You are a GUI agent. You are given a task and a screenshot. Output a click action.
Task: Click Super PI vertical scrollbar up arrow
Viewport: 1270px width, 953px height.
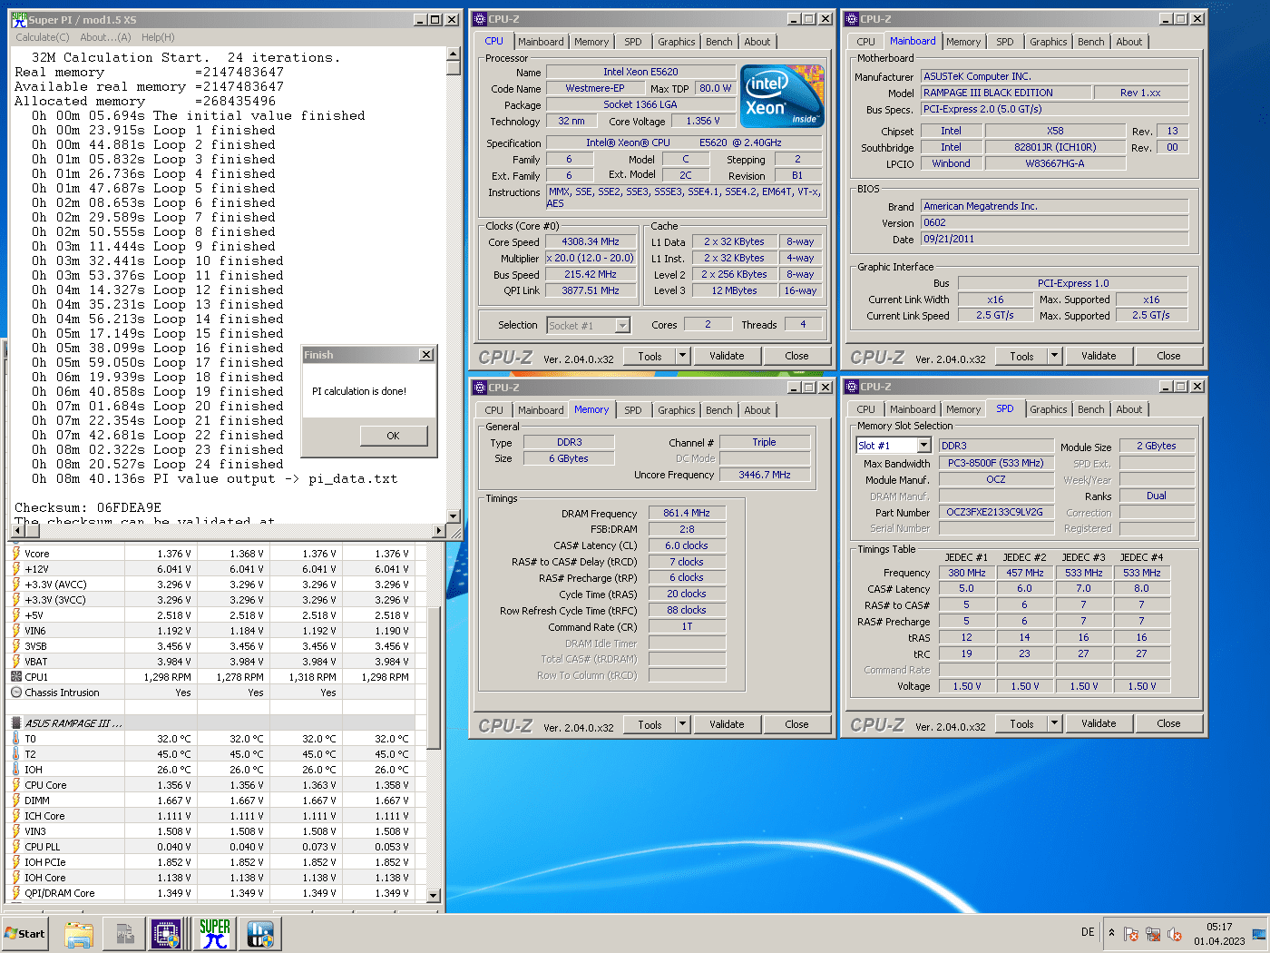[454, 55]
